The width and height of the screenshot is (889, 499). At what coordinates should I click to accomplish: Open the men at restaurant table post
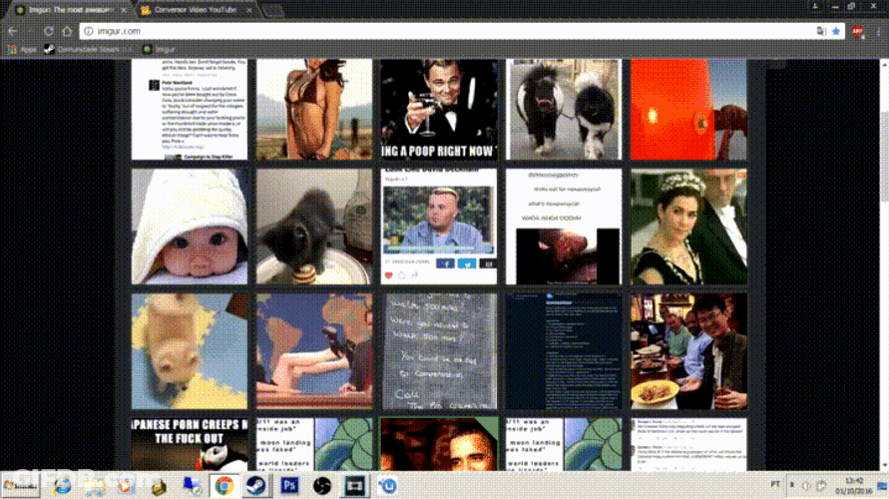(x=688, y=351)
